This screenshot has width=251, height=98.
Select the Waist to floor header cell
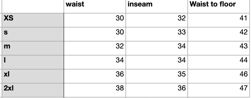[219, 6]
